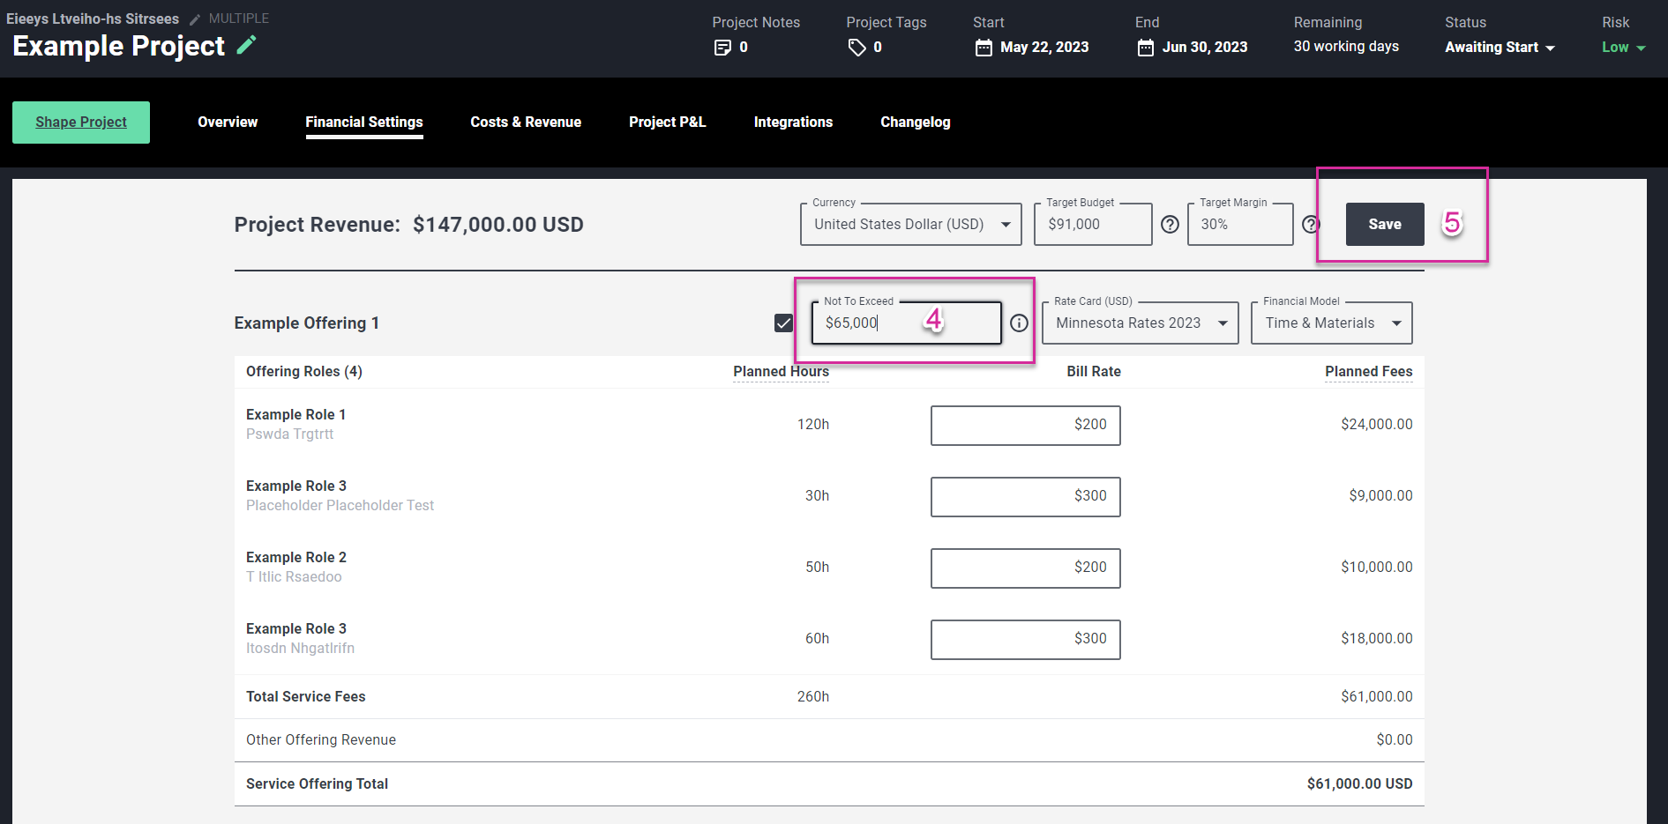Edit Itosdn Nhgatlrifn bill rate
Viewport: 1668px width, 824px height.
[1026, 639]
